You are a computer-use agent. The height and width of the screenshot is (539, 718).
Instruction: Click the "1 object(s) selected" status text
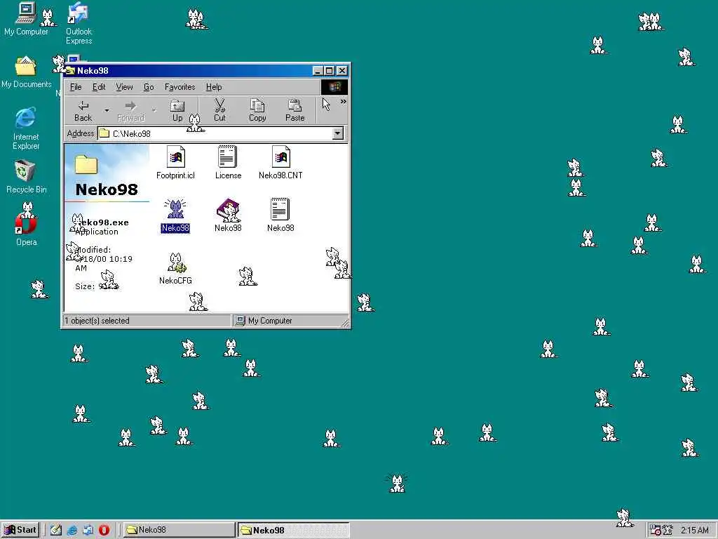tap(97, 321)
